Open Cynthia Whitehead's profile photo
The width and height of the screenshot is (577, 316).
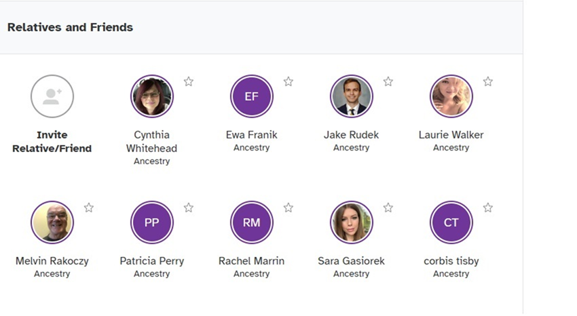point(152,96)
